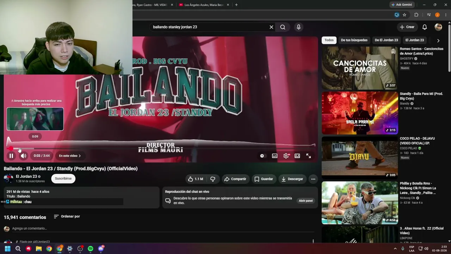The height and width of the screenshot is (254, 451).
Task: Clear the search box text
Action: tap(271, 27)
